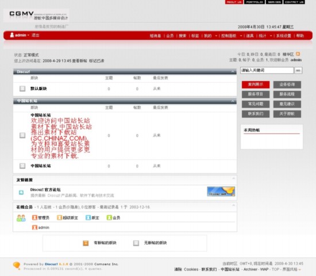This screenshot has height=276, width=316.
Task: Click the 默认版块 forum status icon
Action: [22, 89]
